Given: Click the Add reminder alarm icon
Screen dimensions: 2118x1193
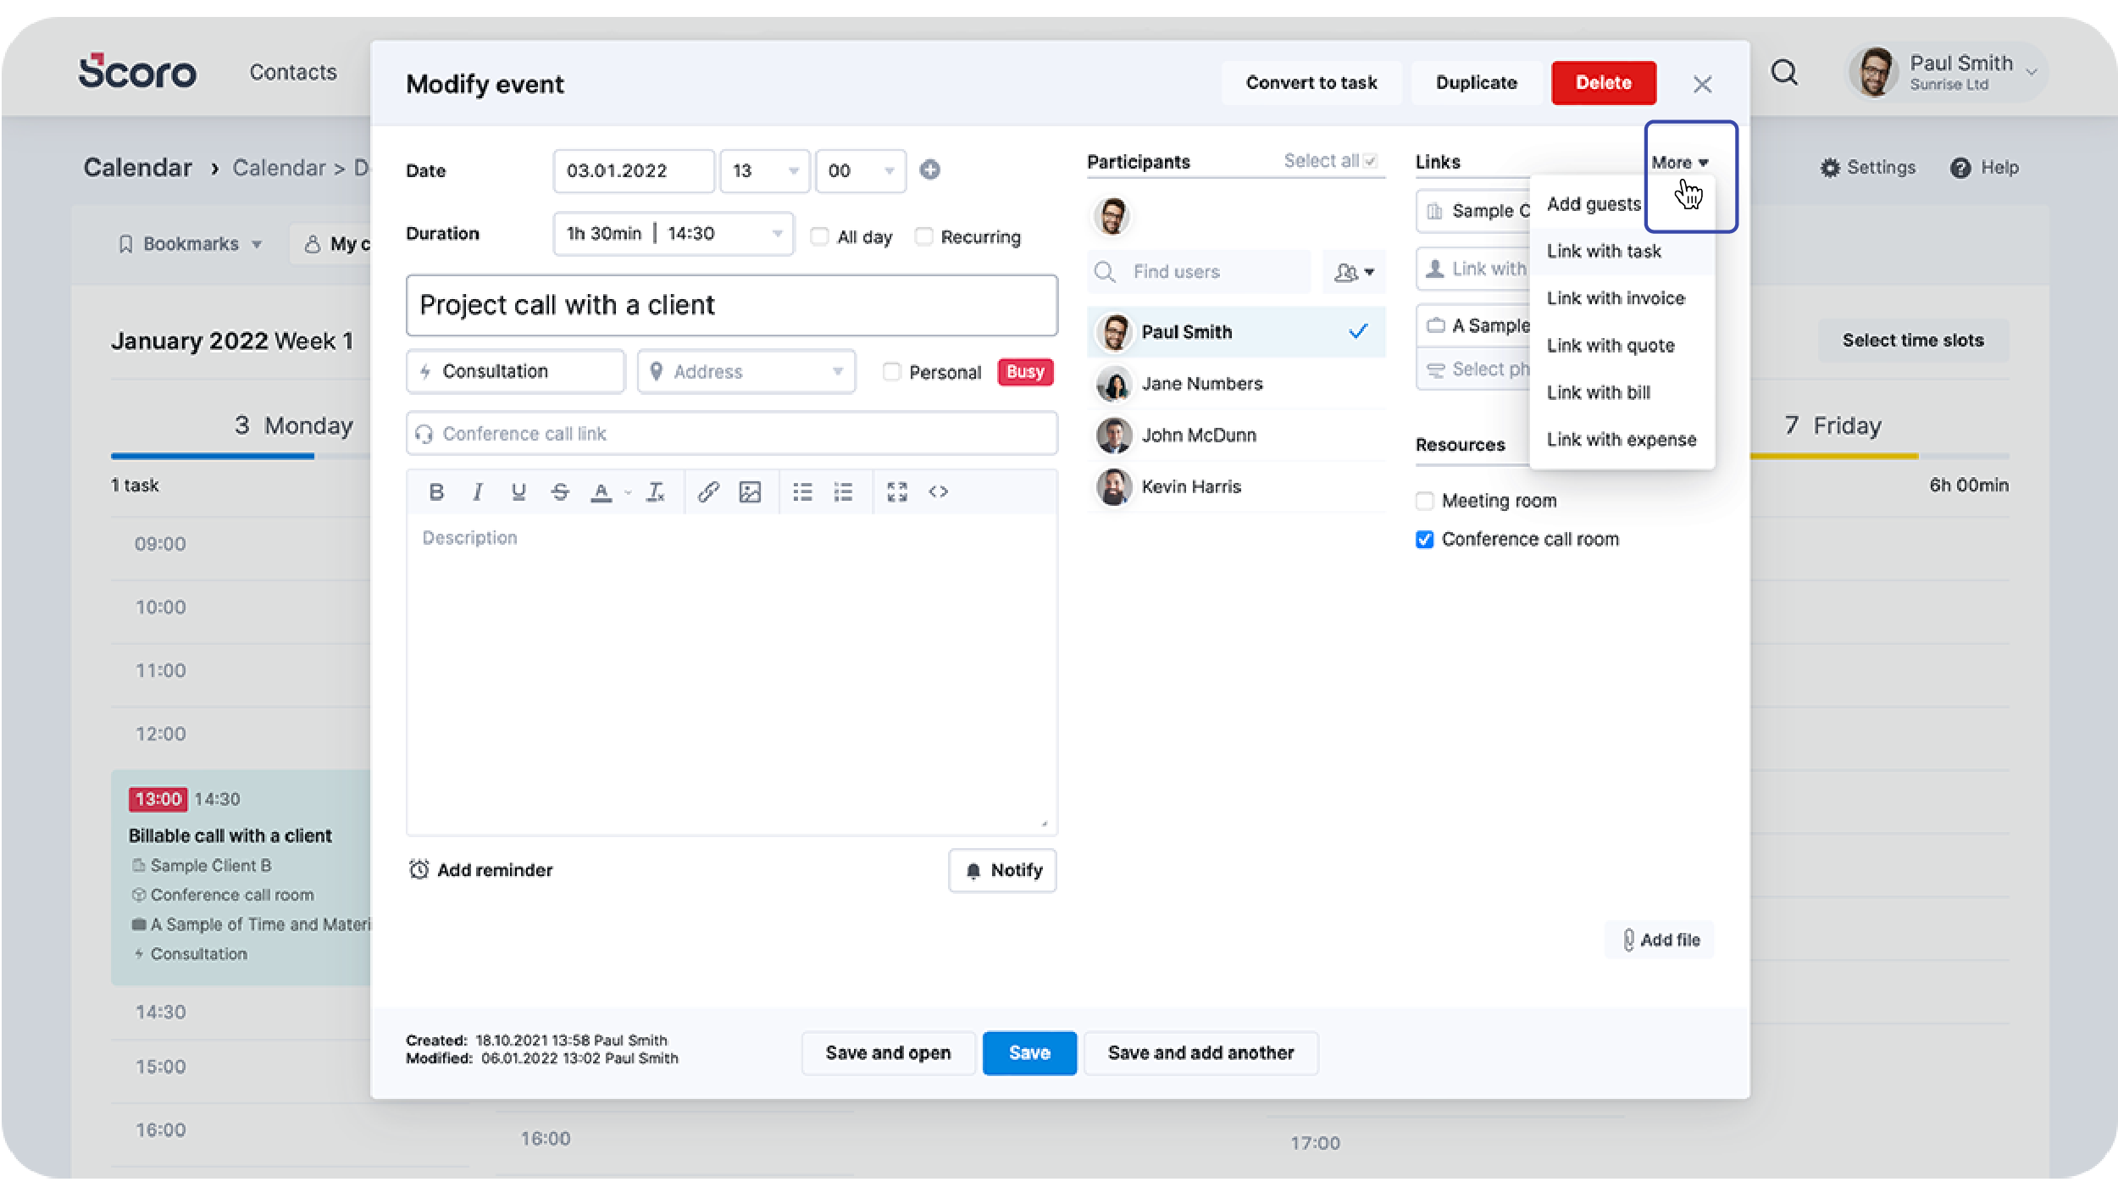Looking at the screenshot, I should coord(419,870).
